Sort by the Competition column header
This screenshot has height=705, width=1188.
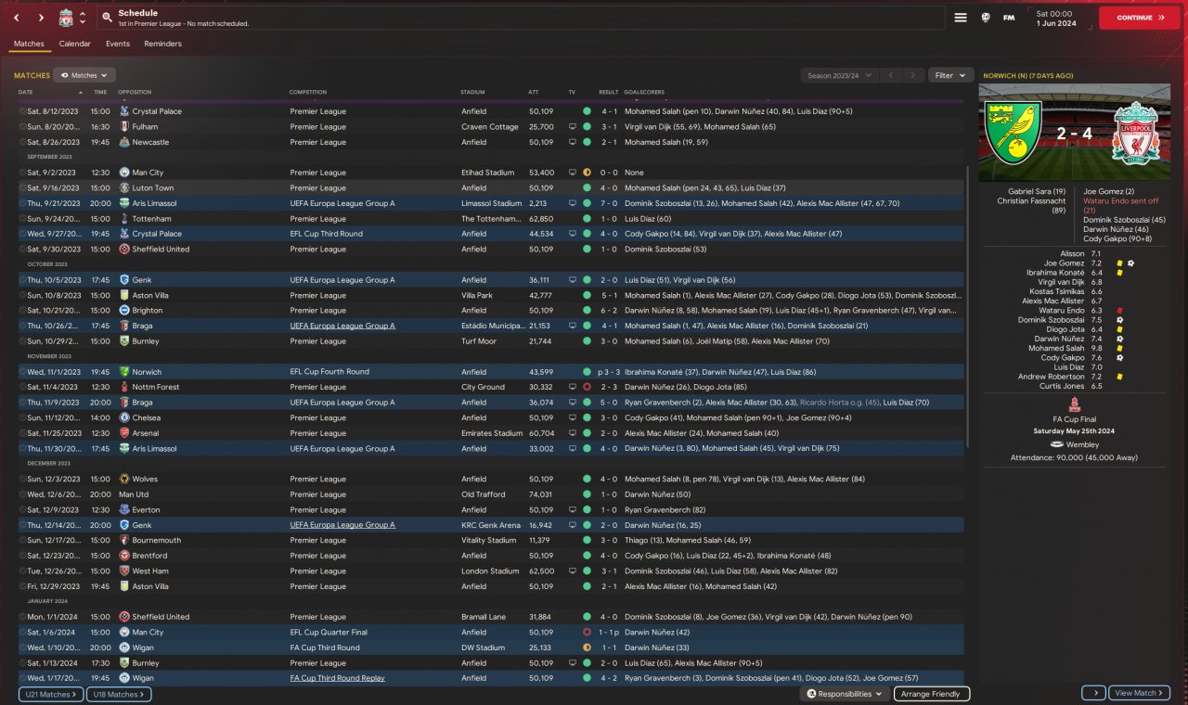point(308,92)
